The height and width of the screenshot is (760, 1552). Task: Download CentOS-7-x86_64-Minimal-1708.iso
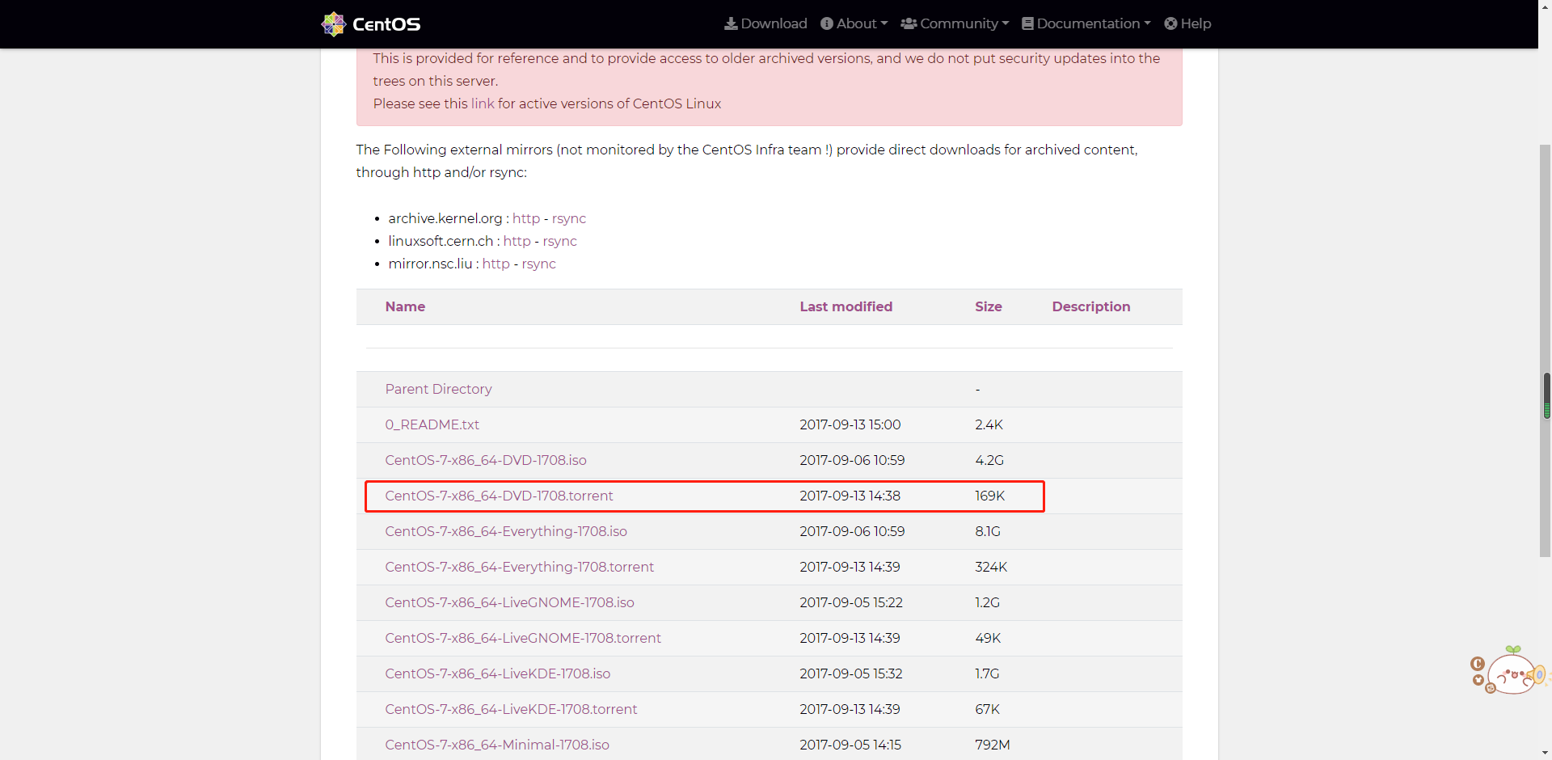pos(497,745)
